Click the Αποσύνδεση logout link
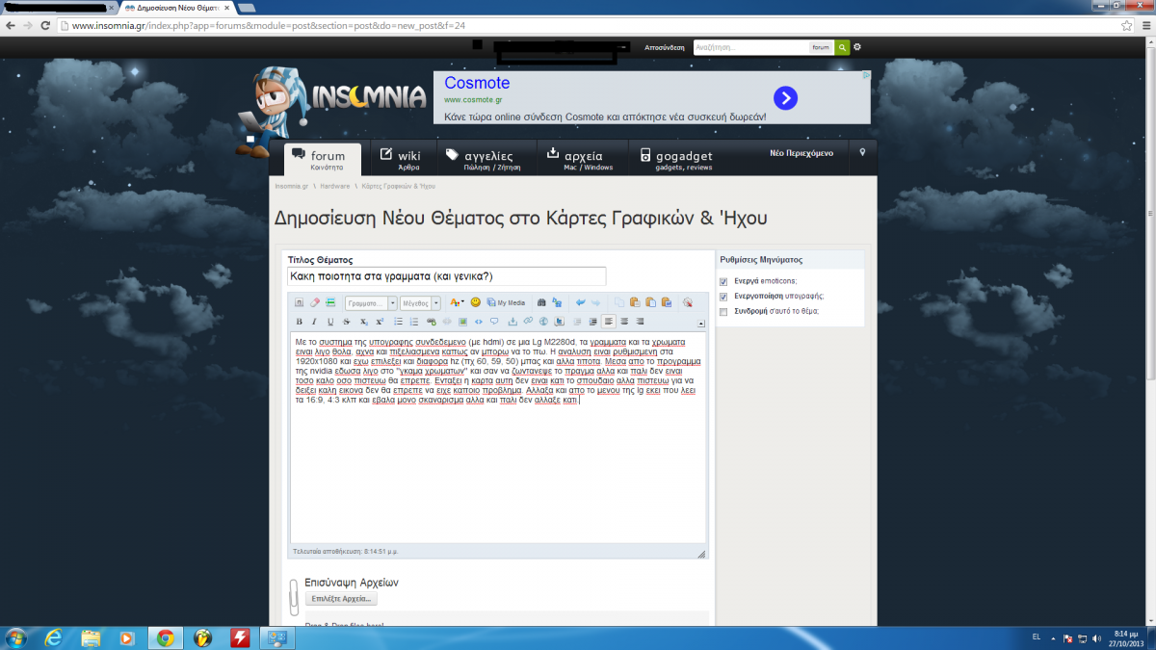This screenshot has width=1156, height=650. click(x=665, y=47)
